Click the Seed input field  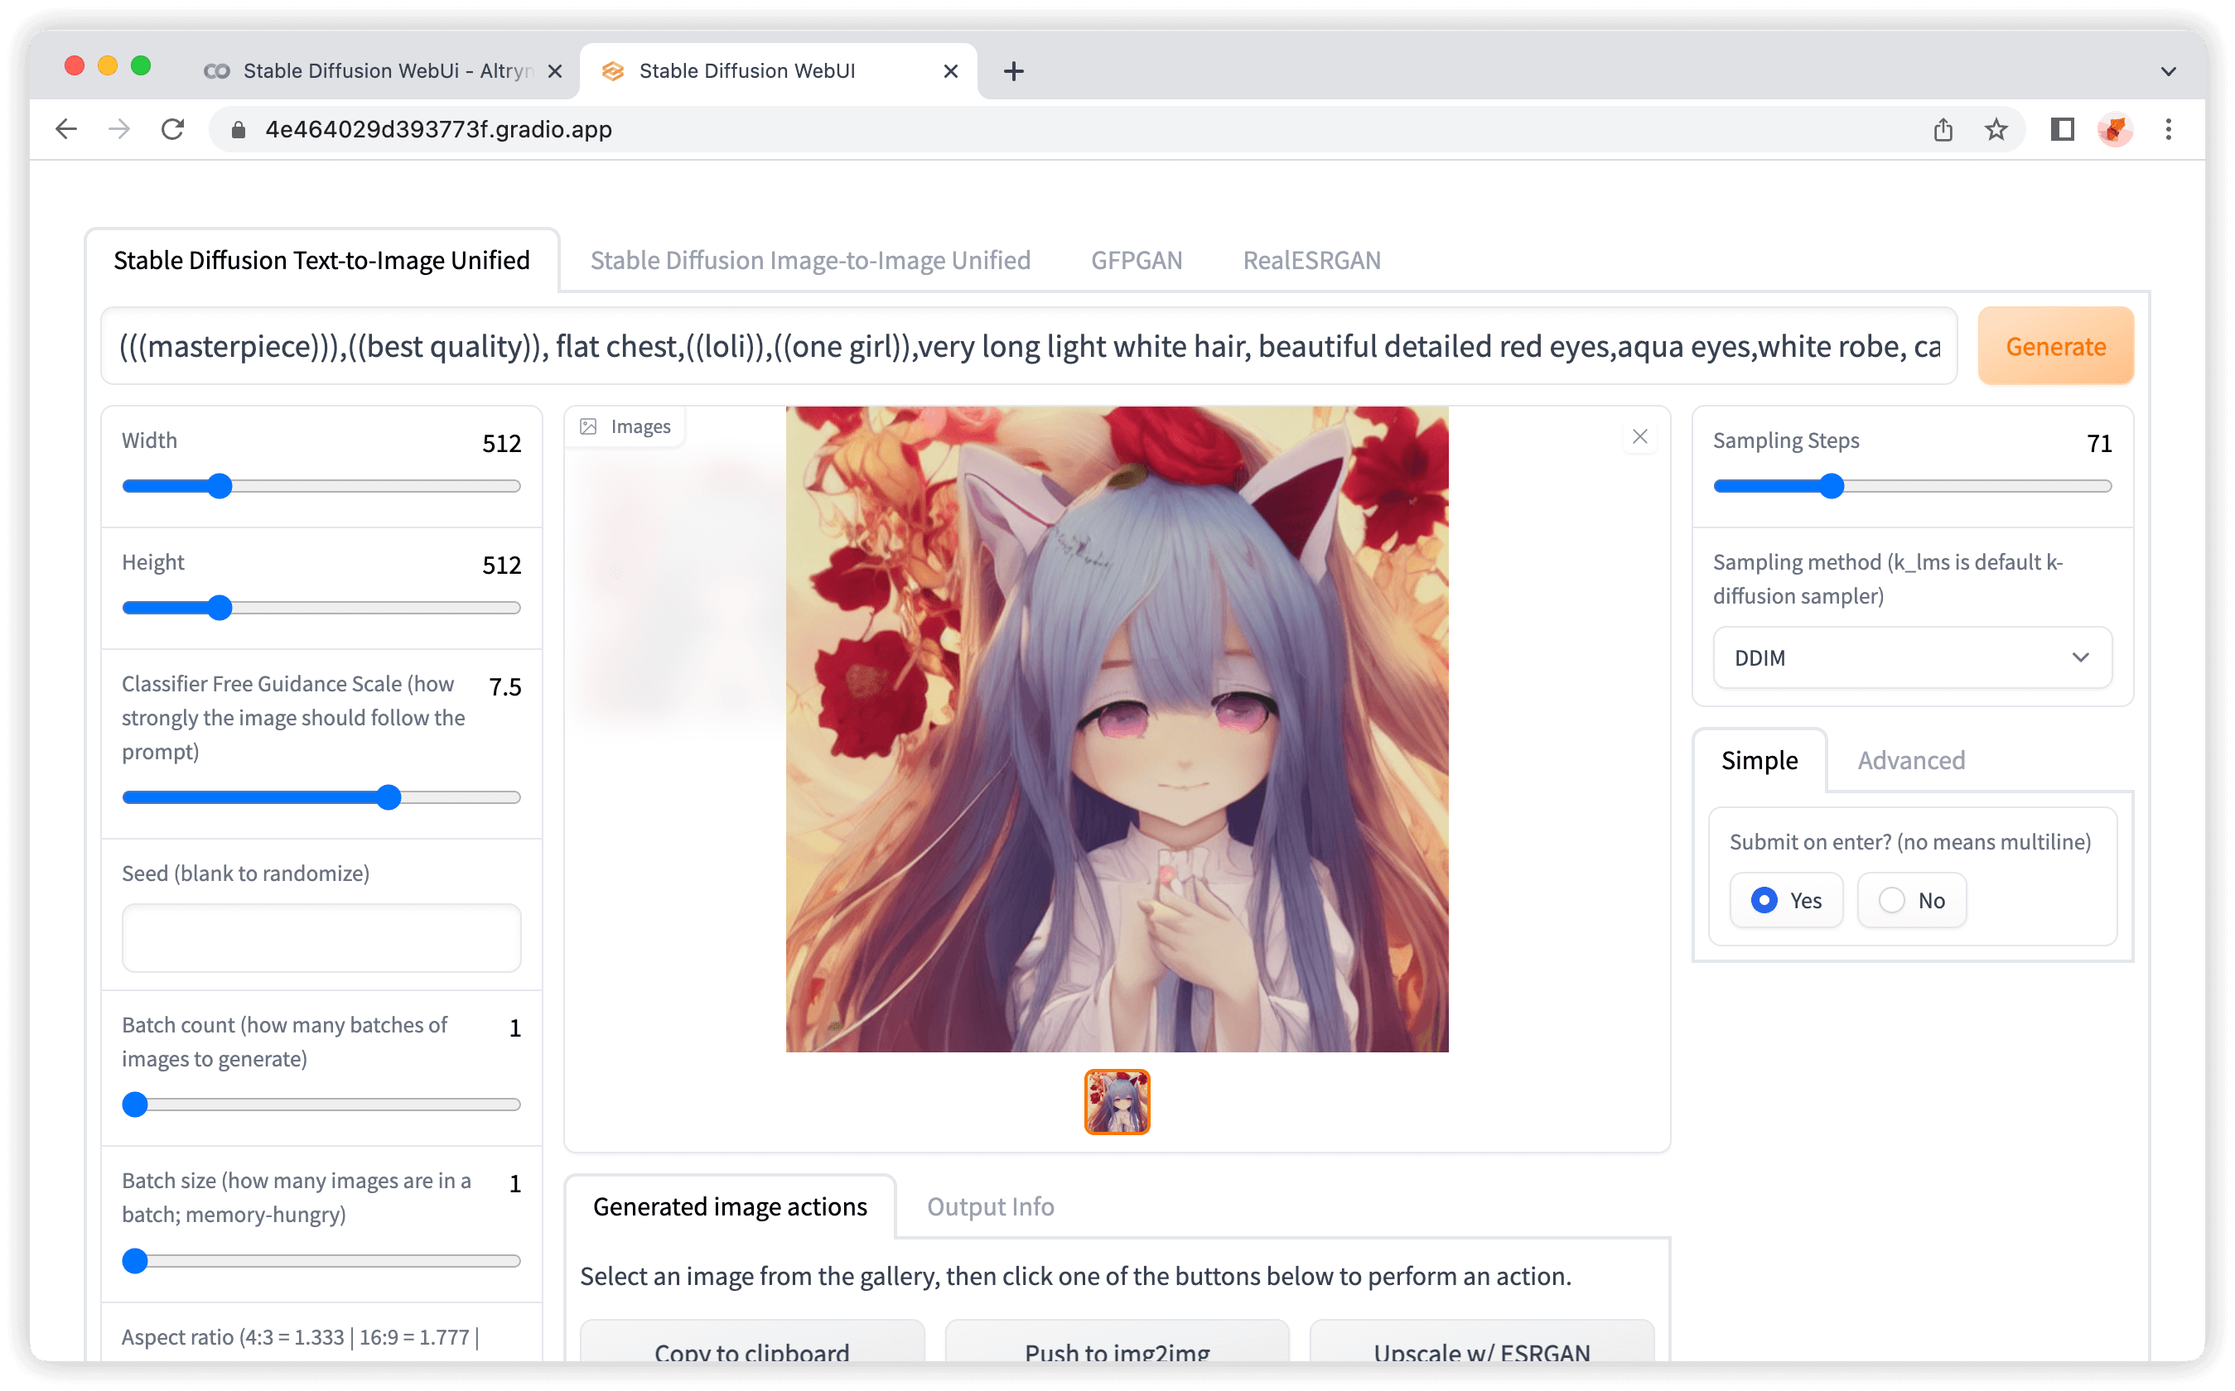[x=321, y=937]
